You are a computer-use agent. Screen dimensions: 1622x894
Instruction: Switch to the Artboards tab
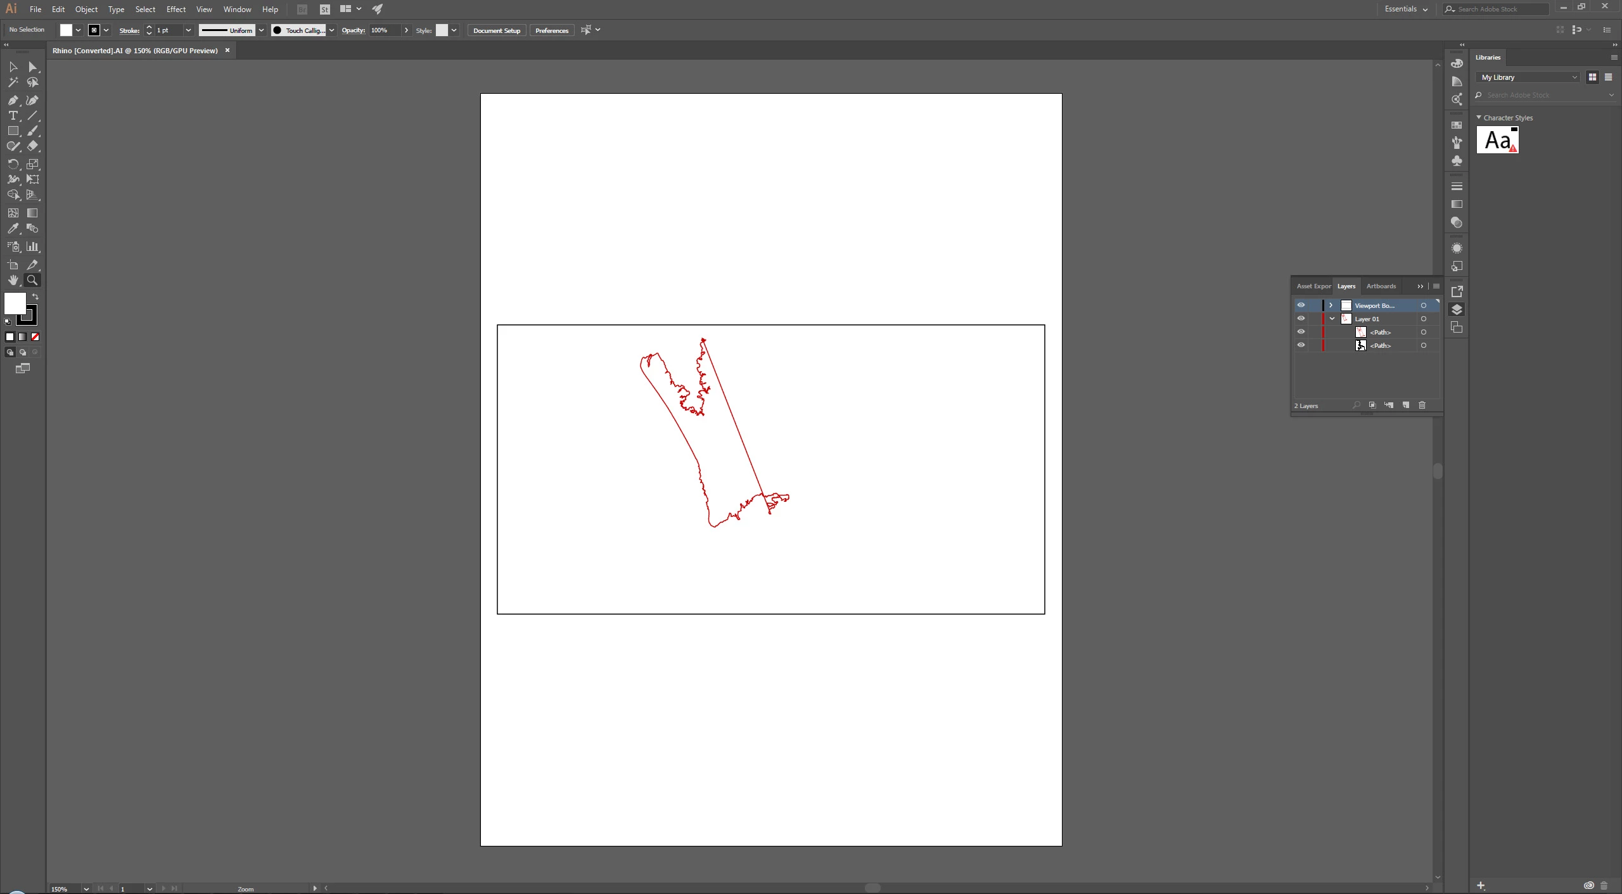pyautogui.click(x=1381, y=286)
